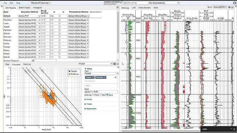Click the K (mD) track header

click(221, 18)
